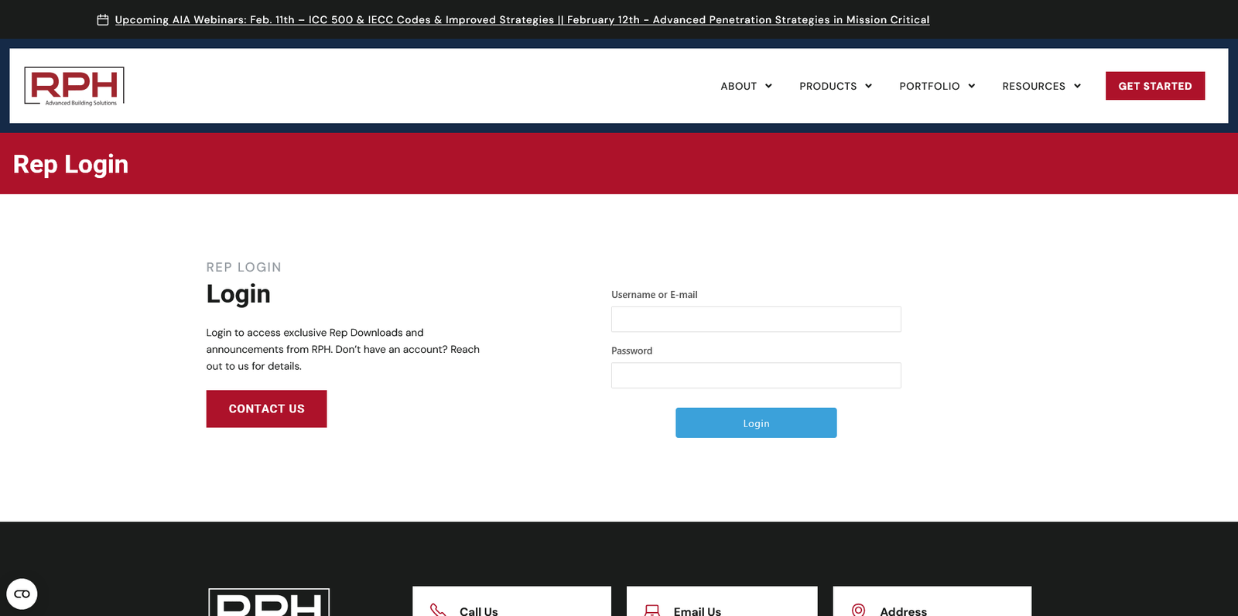Click the phone icon beside Call Us
Viewport: 1238px width, 616px height.
tap(438, 610)
